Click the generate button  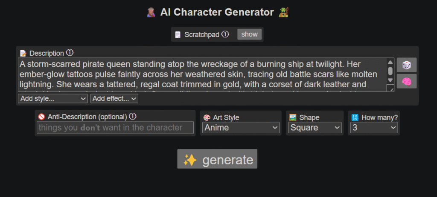pyautogui.click(x=217, y=159)
